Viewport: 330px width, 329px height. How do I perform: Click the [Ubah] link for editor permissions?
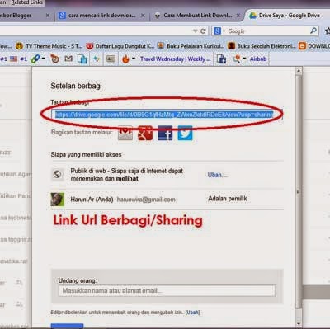click(x=192, y=313)
